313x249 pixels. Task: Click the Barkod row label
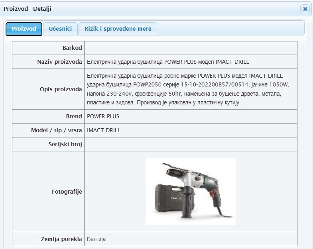72,48
